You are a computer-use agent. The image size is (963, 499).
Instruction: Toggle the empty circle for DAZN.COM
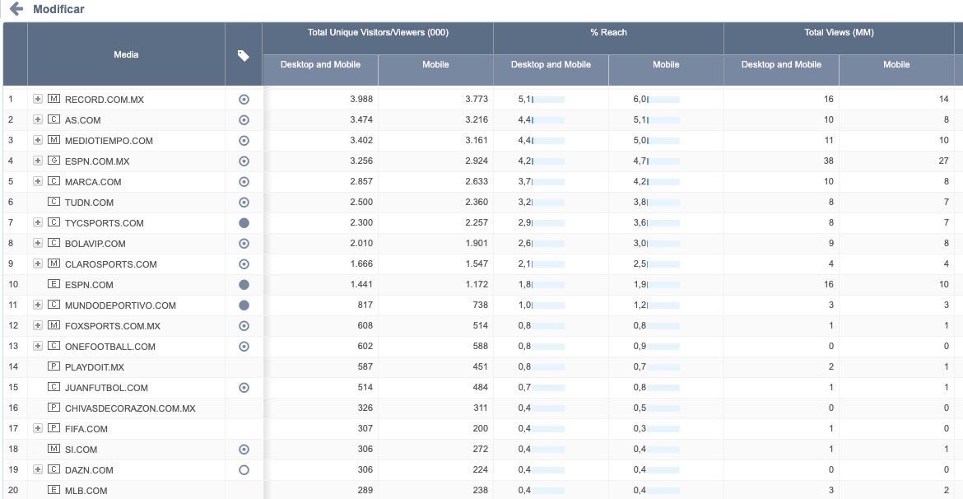tap(244, 470)
